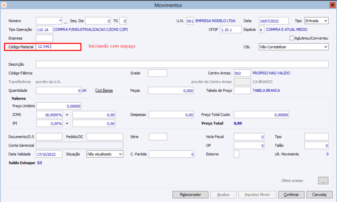The height and width of the screenshot is (202, 337).
Task: Click the ellipsis beside Número field
Action: [65, 22]
